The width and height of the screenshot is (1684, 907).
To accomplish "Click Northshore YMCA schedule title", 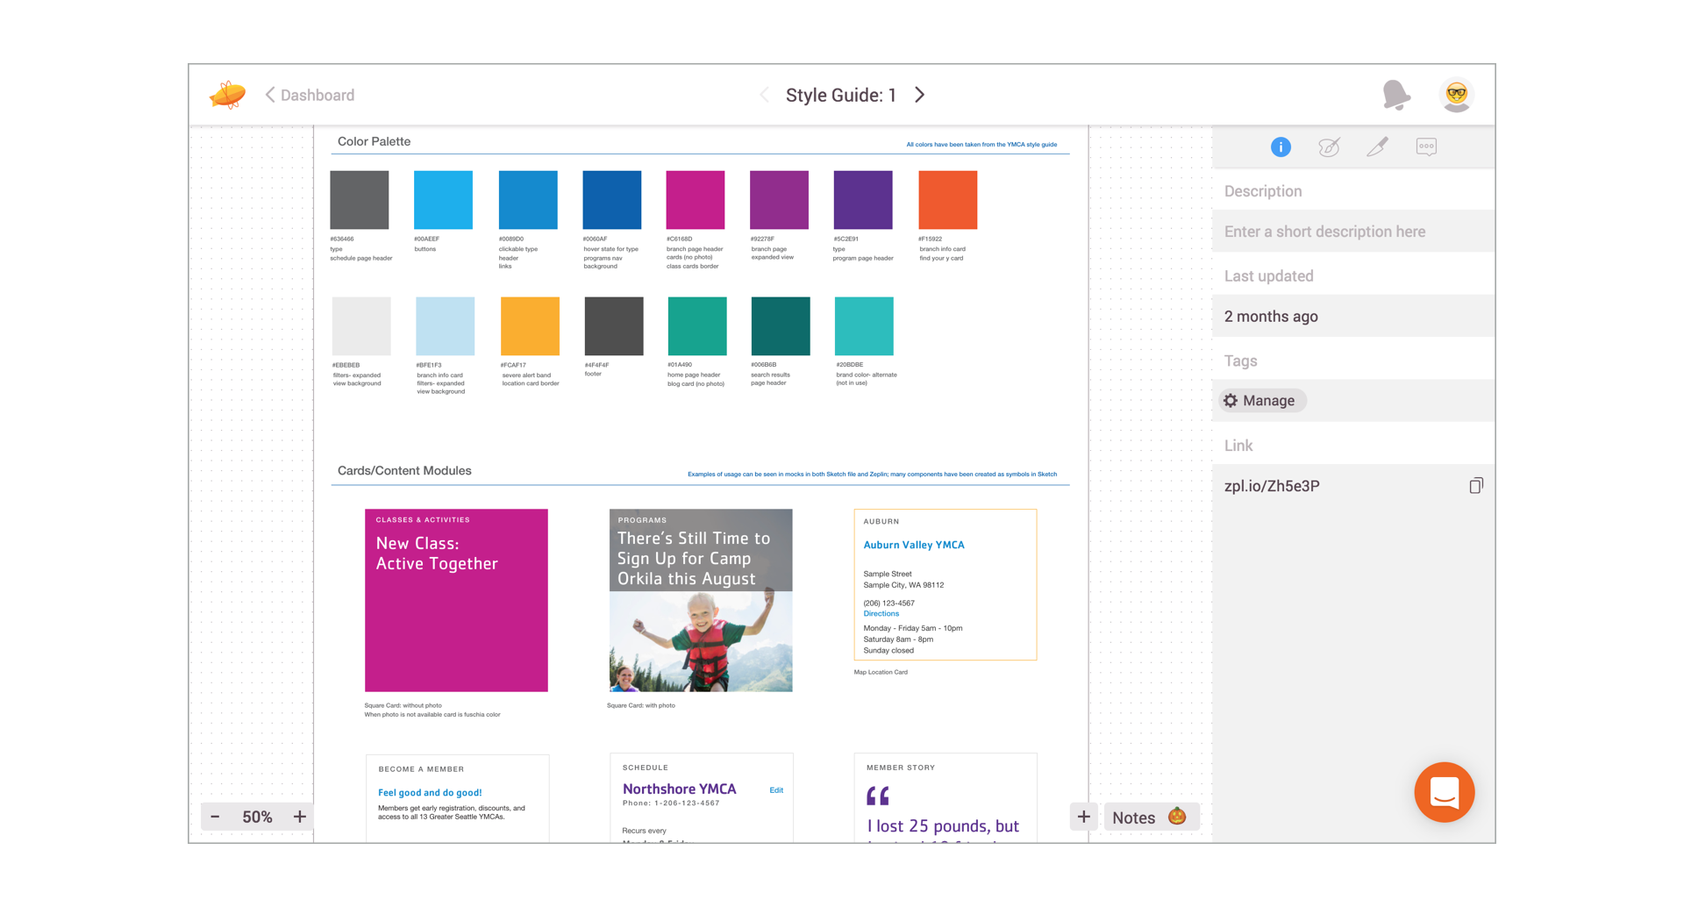I will pyautogui.click(x=680, y=789).
